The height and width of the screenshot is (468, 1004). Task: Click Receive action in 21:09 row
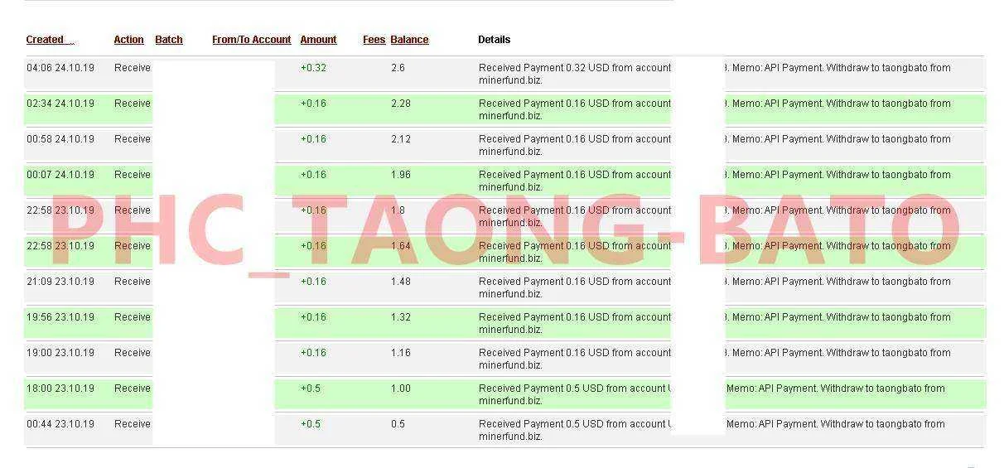click(133, 282)
